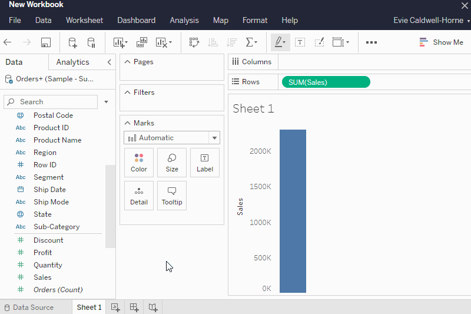Open the Totals sigma dropdown
The image size is (471, 314).
coord(251,42)
